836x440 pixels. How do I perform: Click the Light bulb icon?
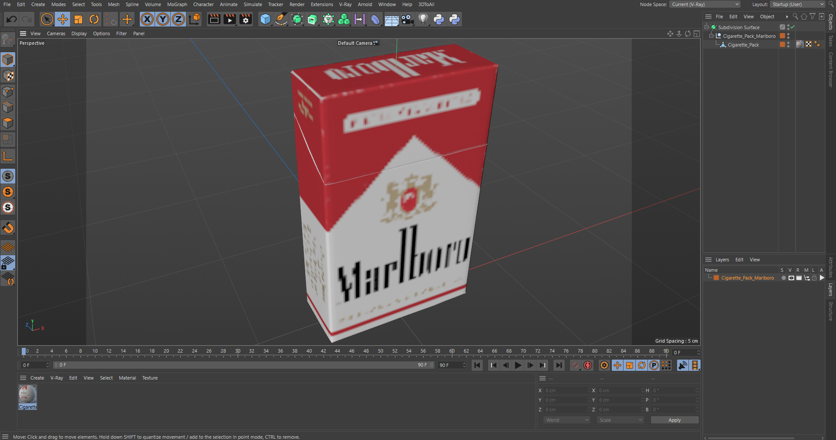423,19
